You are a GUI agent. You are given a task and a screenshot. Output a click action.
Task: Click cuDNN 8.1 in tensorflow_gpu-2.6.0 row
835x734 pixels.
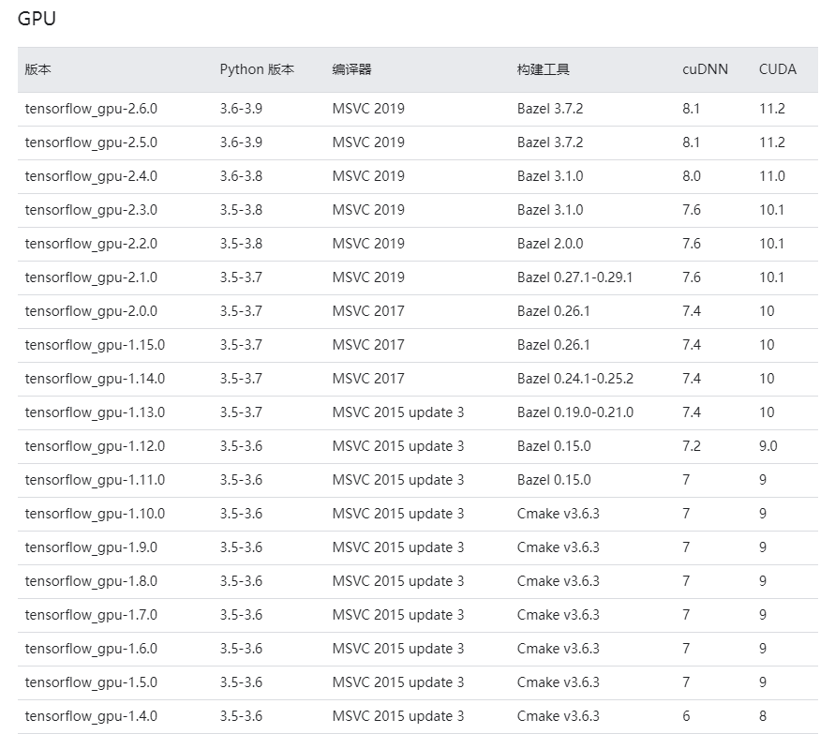click(692, 109)
